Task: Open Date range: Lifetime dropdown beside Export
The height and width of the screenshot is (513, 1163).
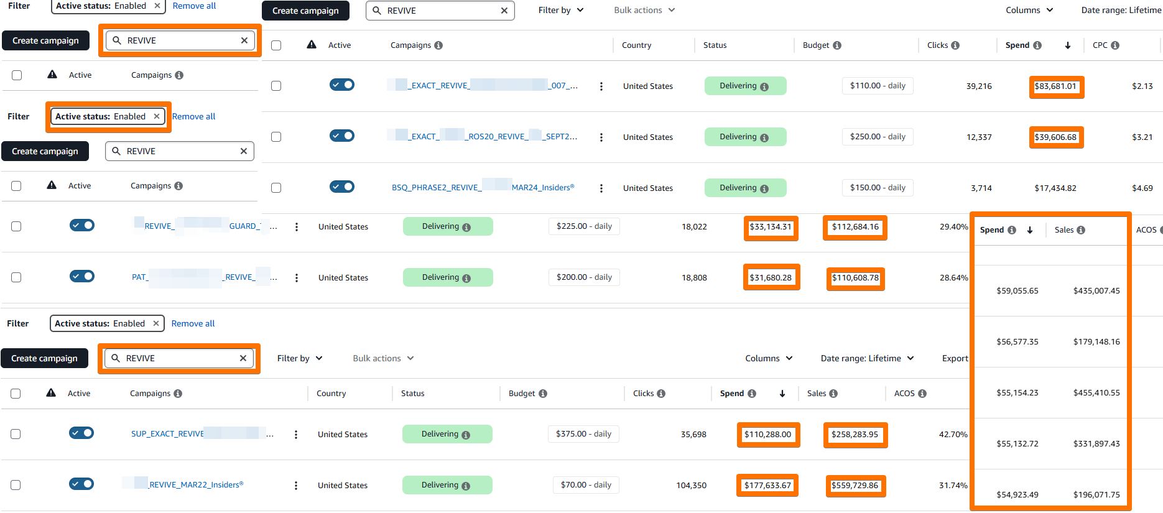Action: point(867,359)
